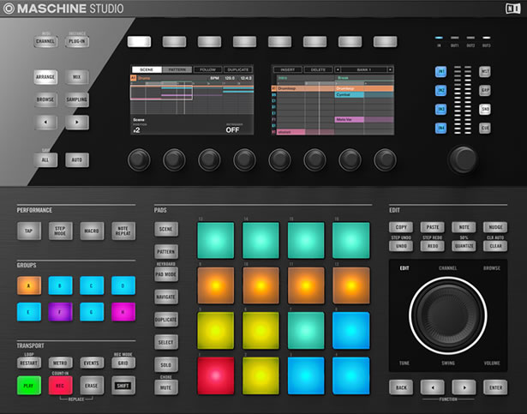Viewport: 527px width, 414px height.
Task: Click the BACK button
Action: [x=401, y=387]
